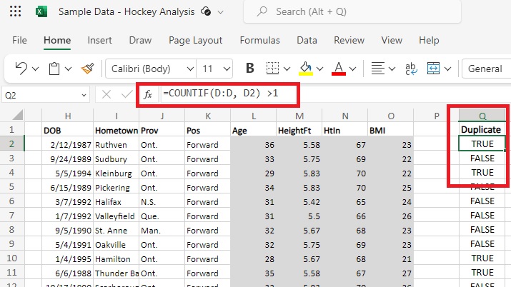This screenshot has height=287, width=511.
Task: Click the Merge cells icon
Action: tap(433, 69)
